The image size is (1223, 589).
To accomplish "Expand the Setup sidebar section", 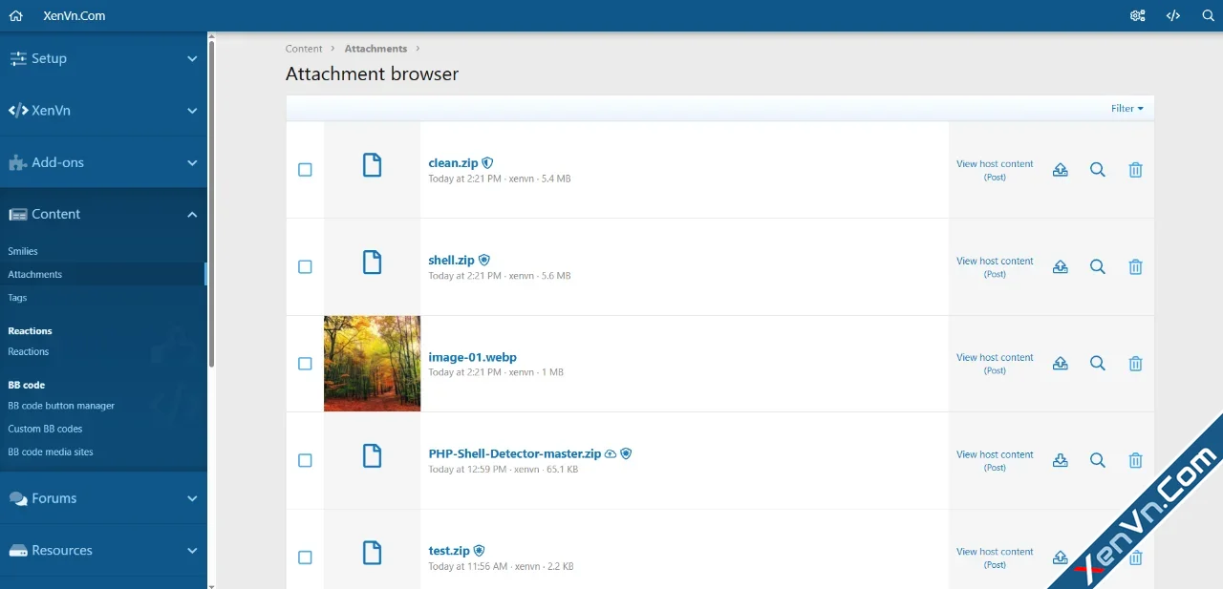I will (103, 58).
